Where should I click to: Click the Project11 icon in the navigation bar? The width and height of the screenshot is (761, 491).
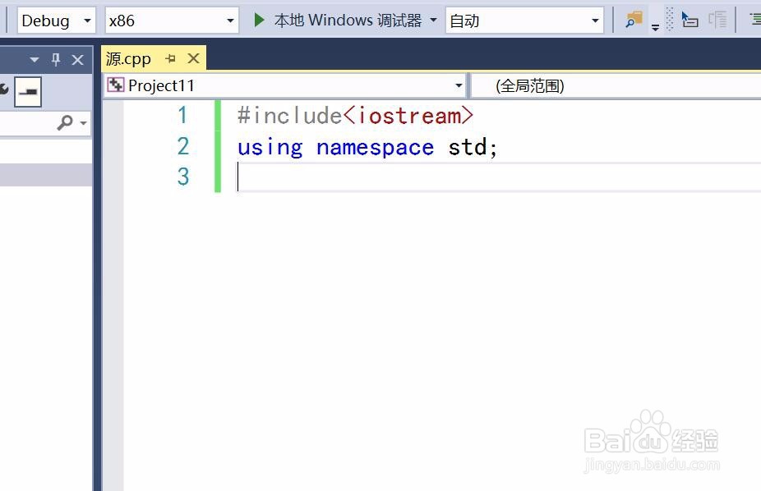pyautogui.click(x=118, y=85)
